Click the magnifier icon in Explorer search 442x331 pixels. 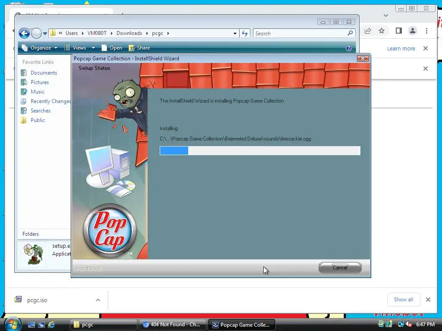coord(350,33)
